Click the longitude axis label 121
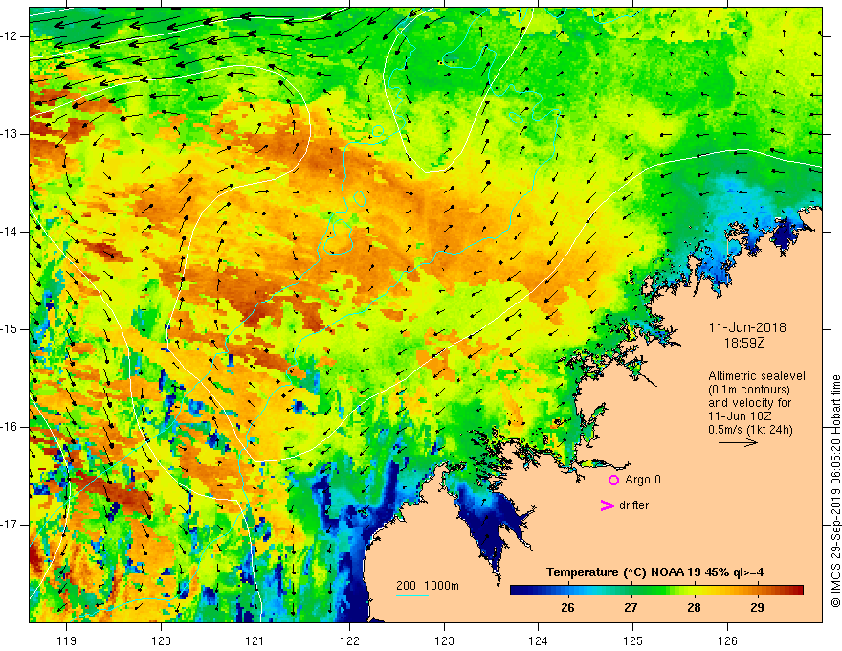Viewport: 842px width, 651px height. click(255, 640)
